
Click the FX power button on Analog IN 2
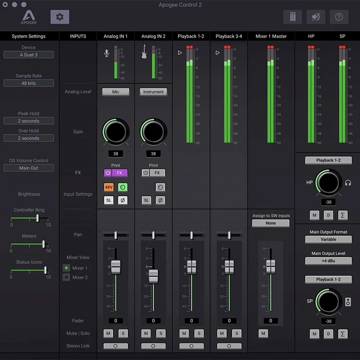145,173
